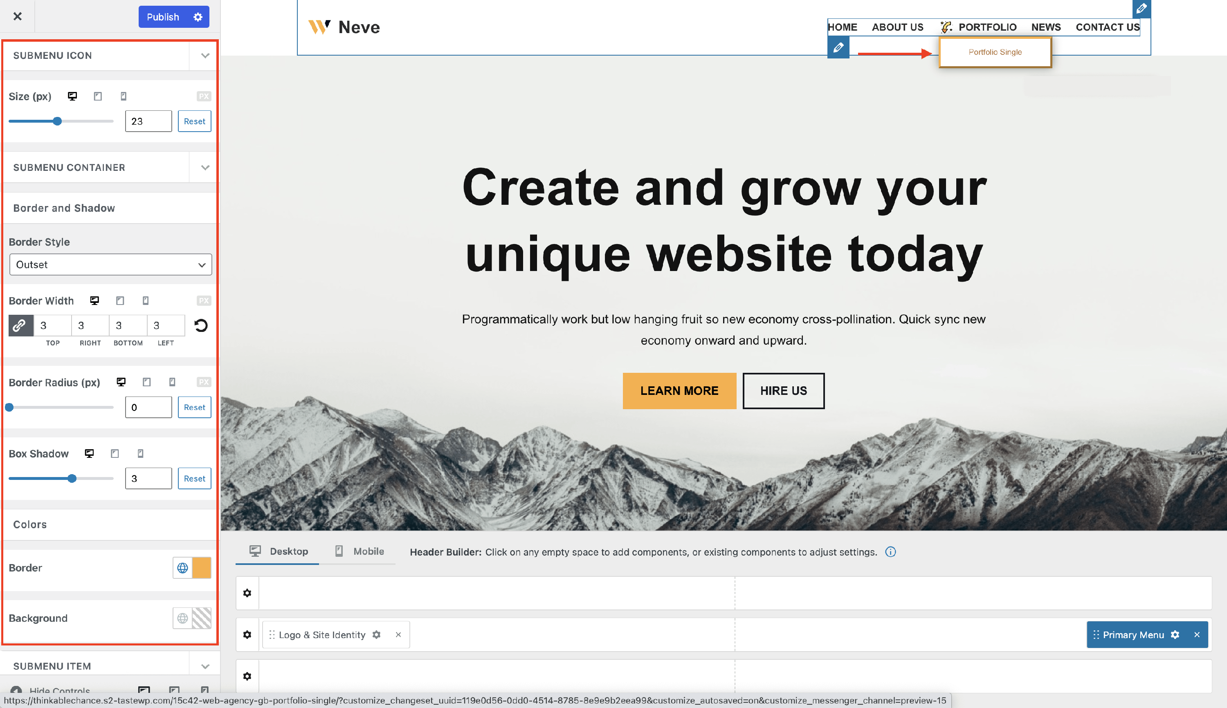Screen dimensions: 1227x708
Task: Click the Publish settings gear icon
Action: tap(198, 17)
